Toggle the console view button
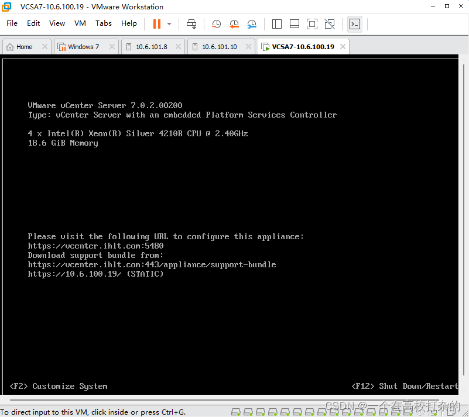 [355, 24]
